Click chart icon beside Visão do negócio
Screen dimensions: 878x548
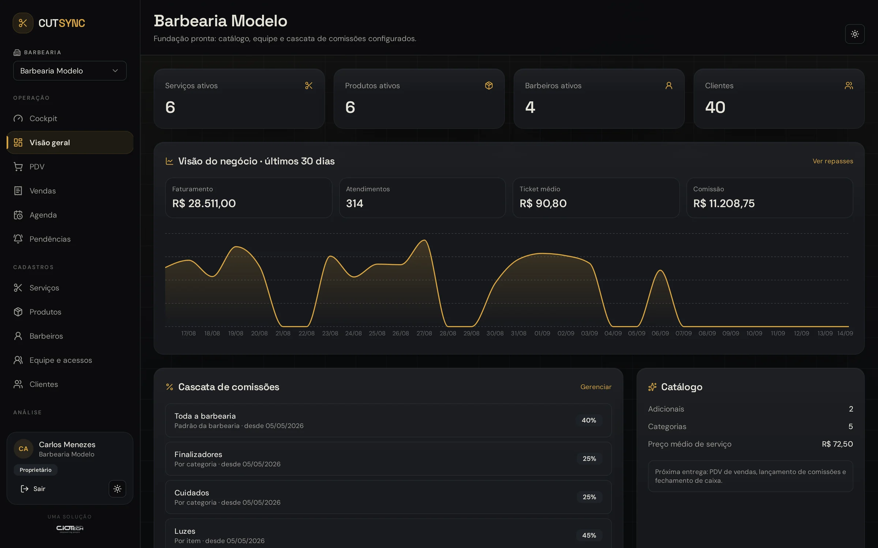pyautogui.click(x=169, y=161)
